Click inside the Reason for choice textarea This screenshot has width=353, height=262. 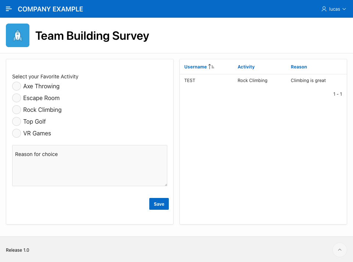tap(89, 165)
